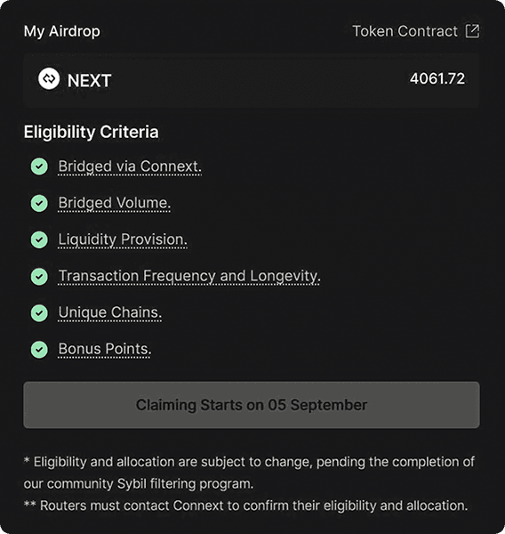Click the NEXT token name label
Image resolution: width=505 pixels, height=534 pixels.
tap(89, 81)
